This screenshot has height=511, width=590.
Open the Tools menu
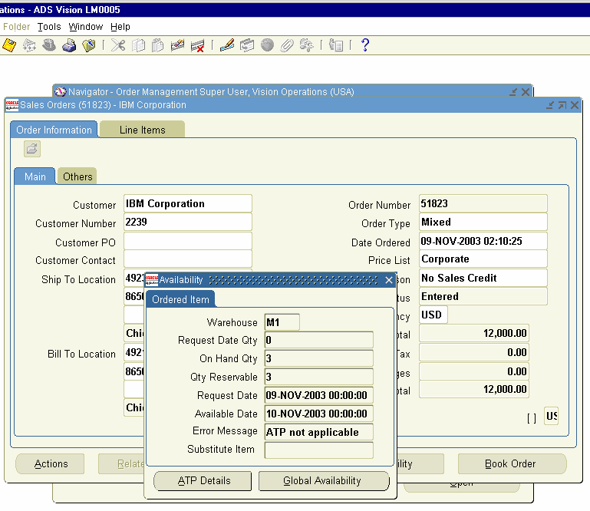tap(49, 27)
